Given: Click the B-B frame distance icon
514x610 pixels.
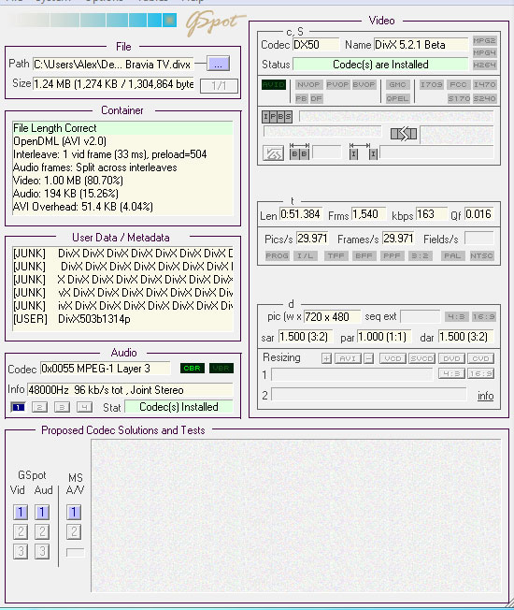Looking at the screenshot, I should pos(300,152).
